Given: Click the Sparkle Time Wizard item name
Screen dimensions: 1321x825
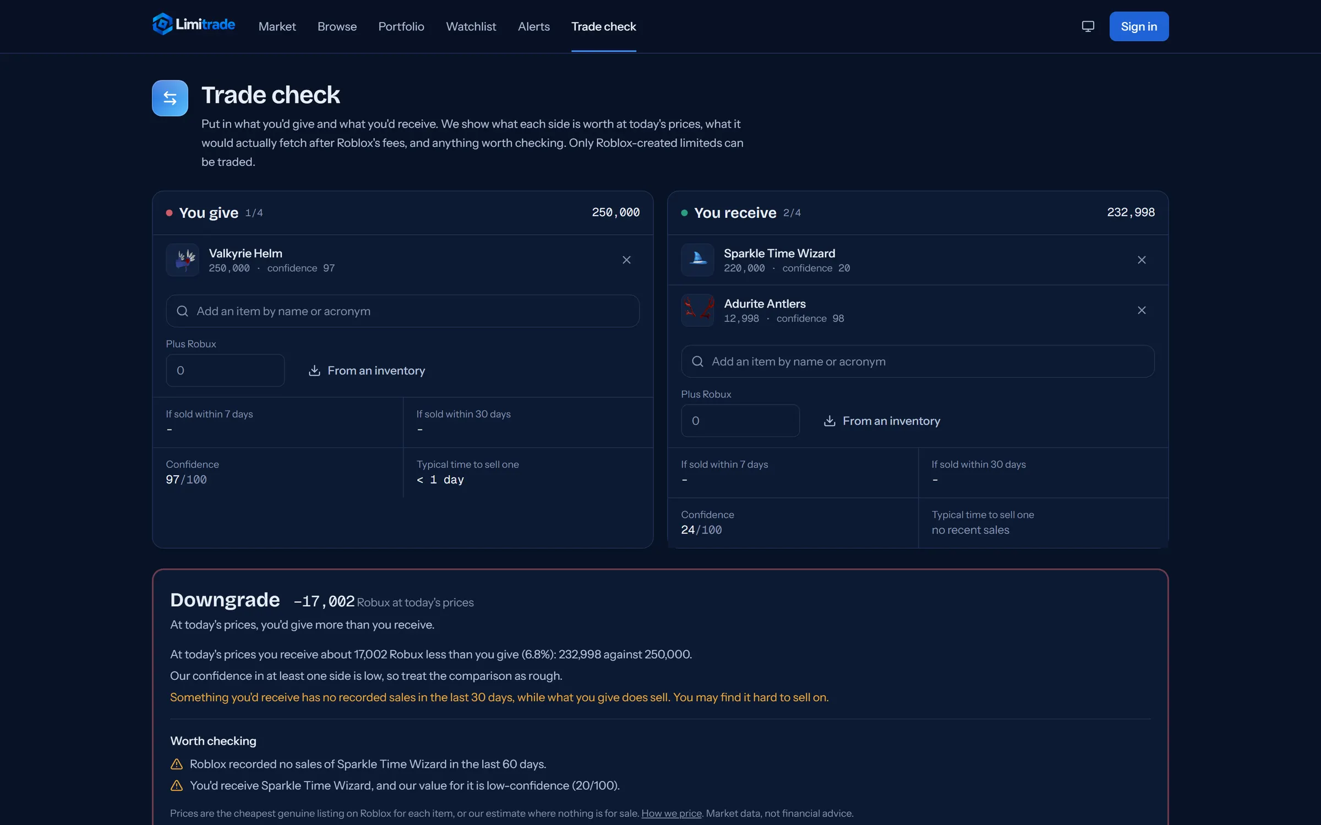Looking at the screenshot, I should coord(779,254).
